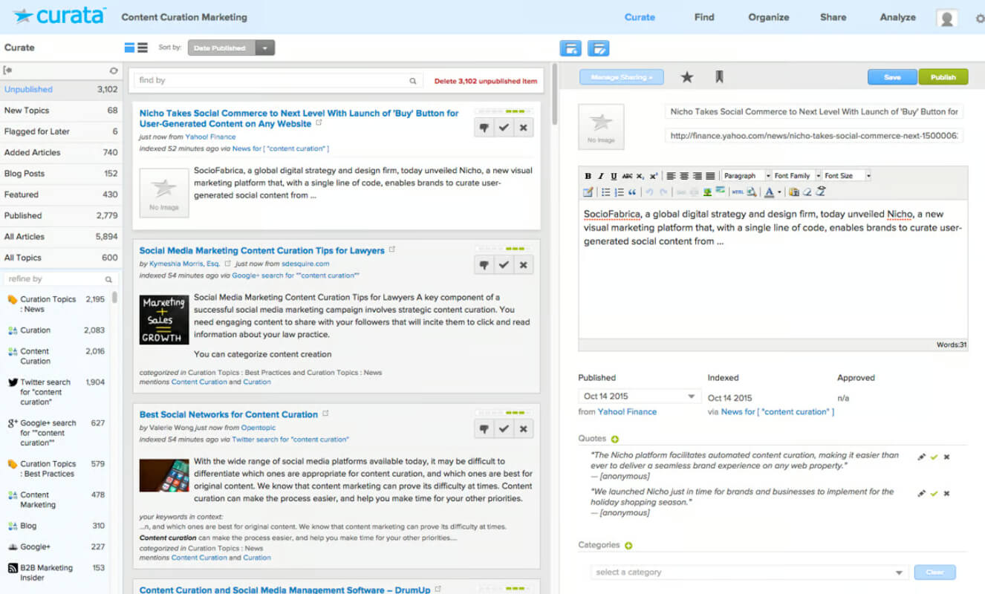985x594 pixels.
Task: Open the Paragraph format dropdown
Action: click(747, 176)
